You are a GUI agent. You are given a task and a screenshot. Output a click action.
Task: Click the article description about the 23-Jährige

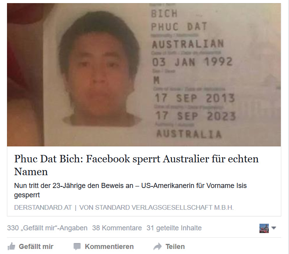(x=130, y=190)
